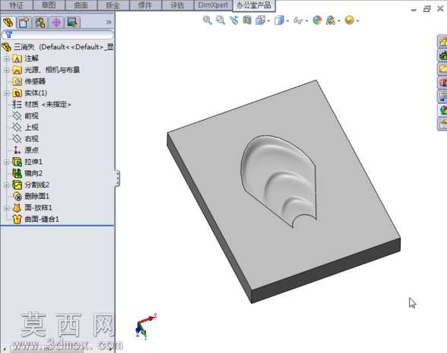The width and height of the screenshot is (447, 353).
Task: Open SolidWorks Resources house icon in task pane
Action: click(x=442, y=41)
